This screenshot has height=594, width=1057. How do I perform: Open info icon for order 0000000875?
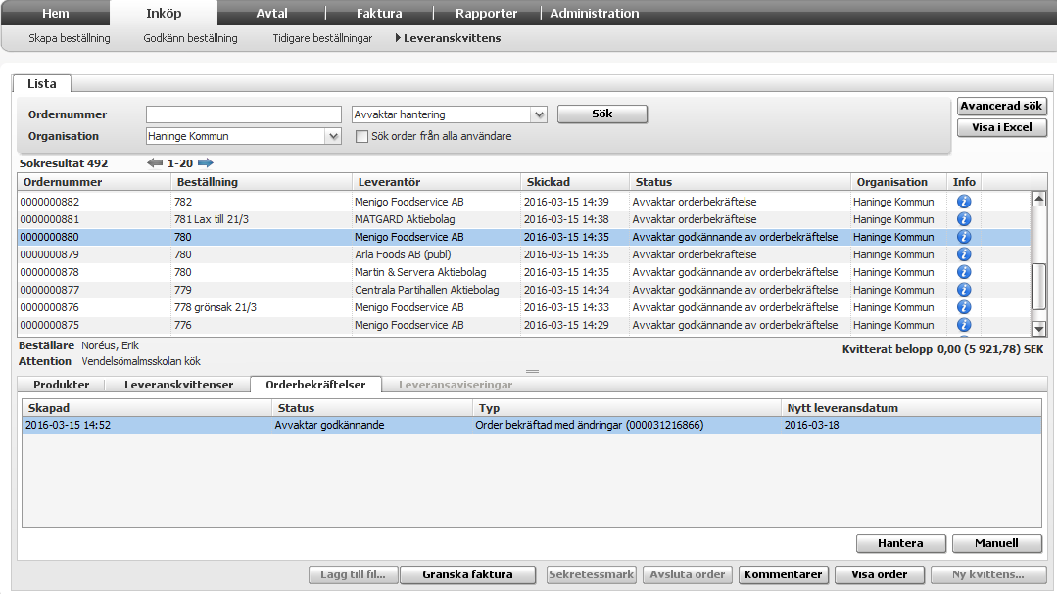pyautogui.click(x=964, y=324)
